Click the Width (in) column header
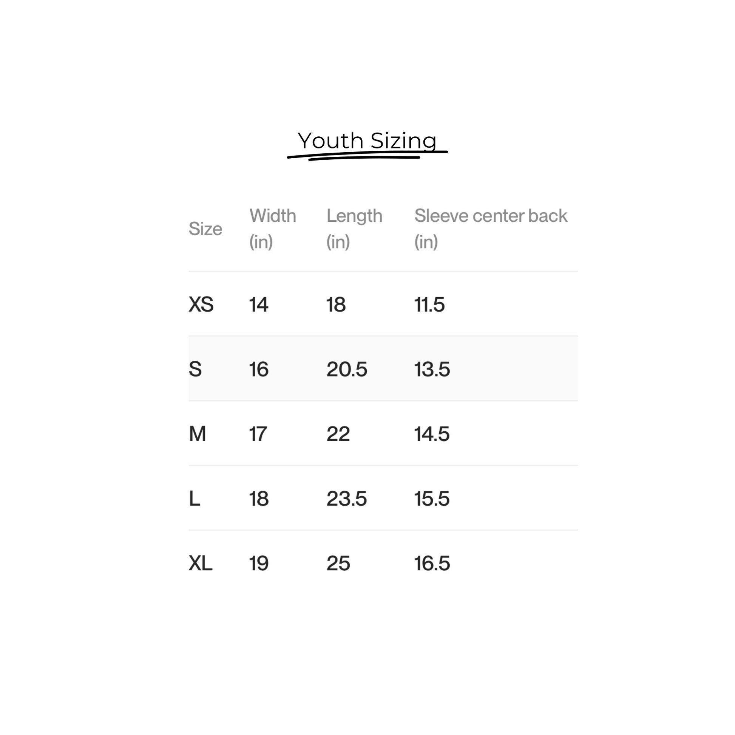Screen dimensions: 735x735 click(x=272, y=228)
